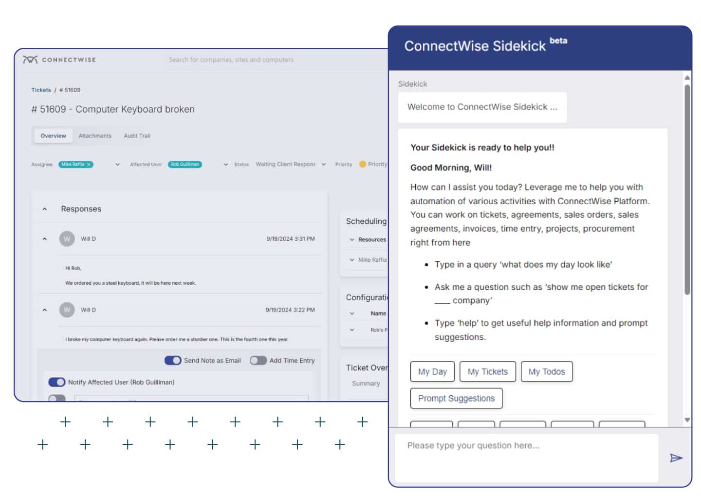This screenshot has height=501, width=701.
Task: Click the My Todos button in Sidekick
Action: pos(546,371)
